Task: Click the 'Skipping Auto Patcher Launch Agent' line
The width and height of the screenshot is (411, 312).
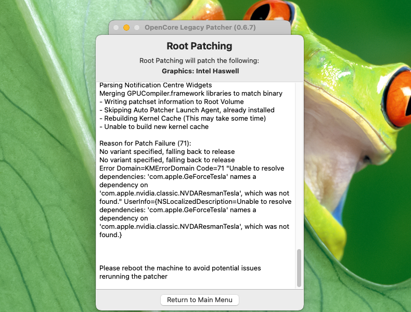Action: [x=187, y=110]
